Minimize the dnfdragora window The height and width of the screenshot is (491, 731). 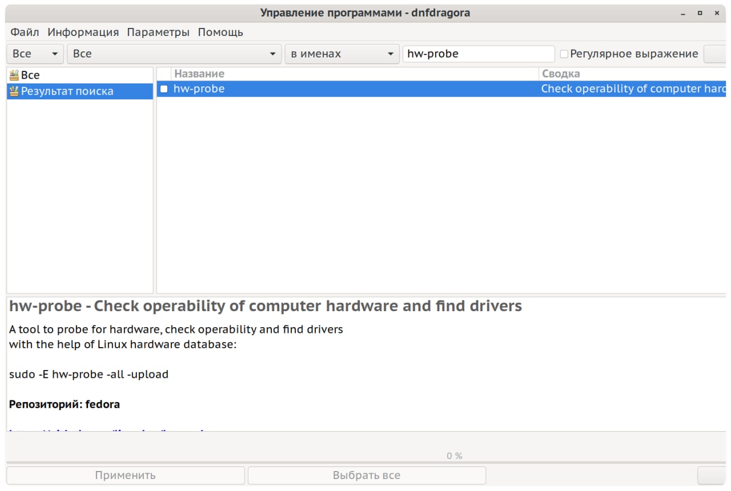coord(683,13)
